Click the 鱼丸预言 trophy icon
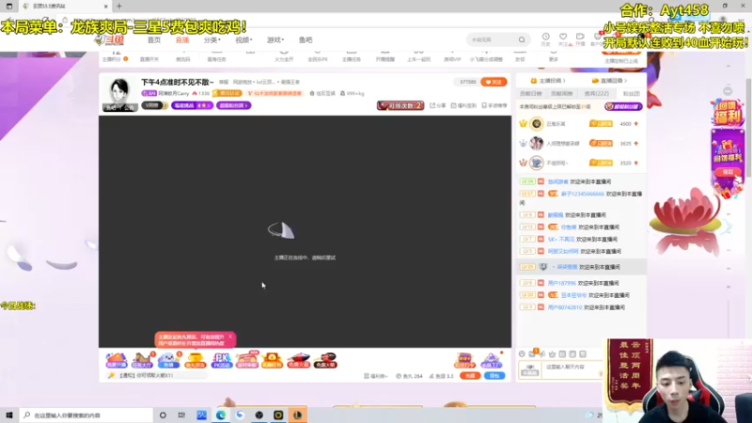This screenshot has width=752, height=423. [195, 360]
